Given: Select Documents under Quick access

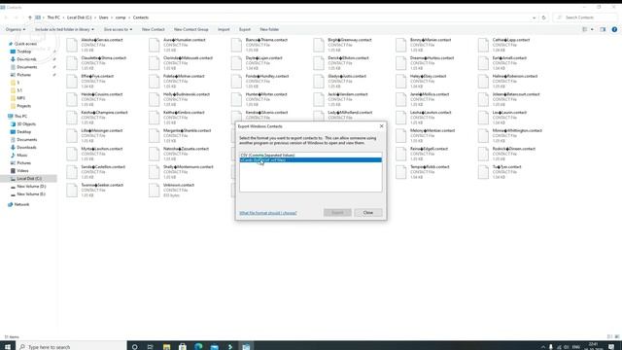Looking at the screenshot, I should click(x=26, y=67).
